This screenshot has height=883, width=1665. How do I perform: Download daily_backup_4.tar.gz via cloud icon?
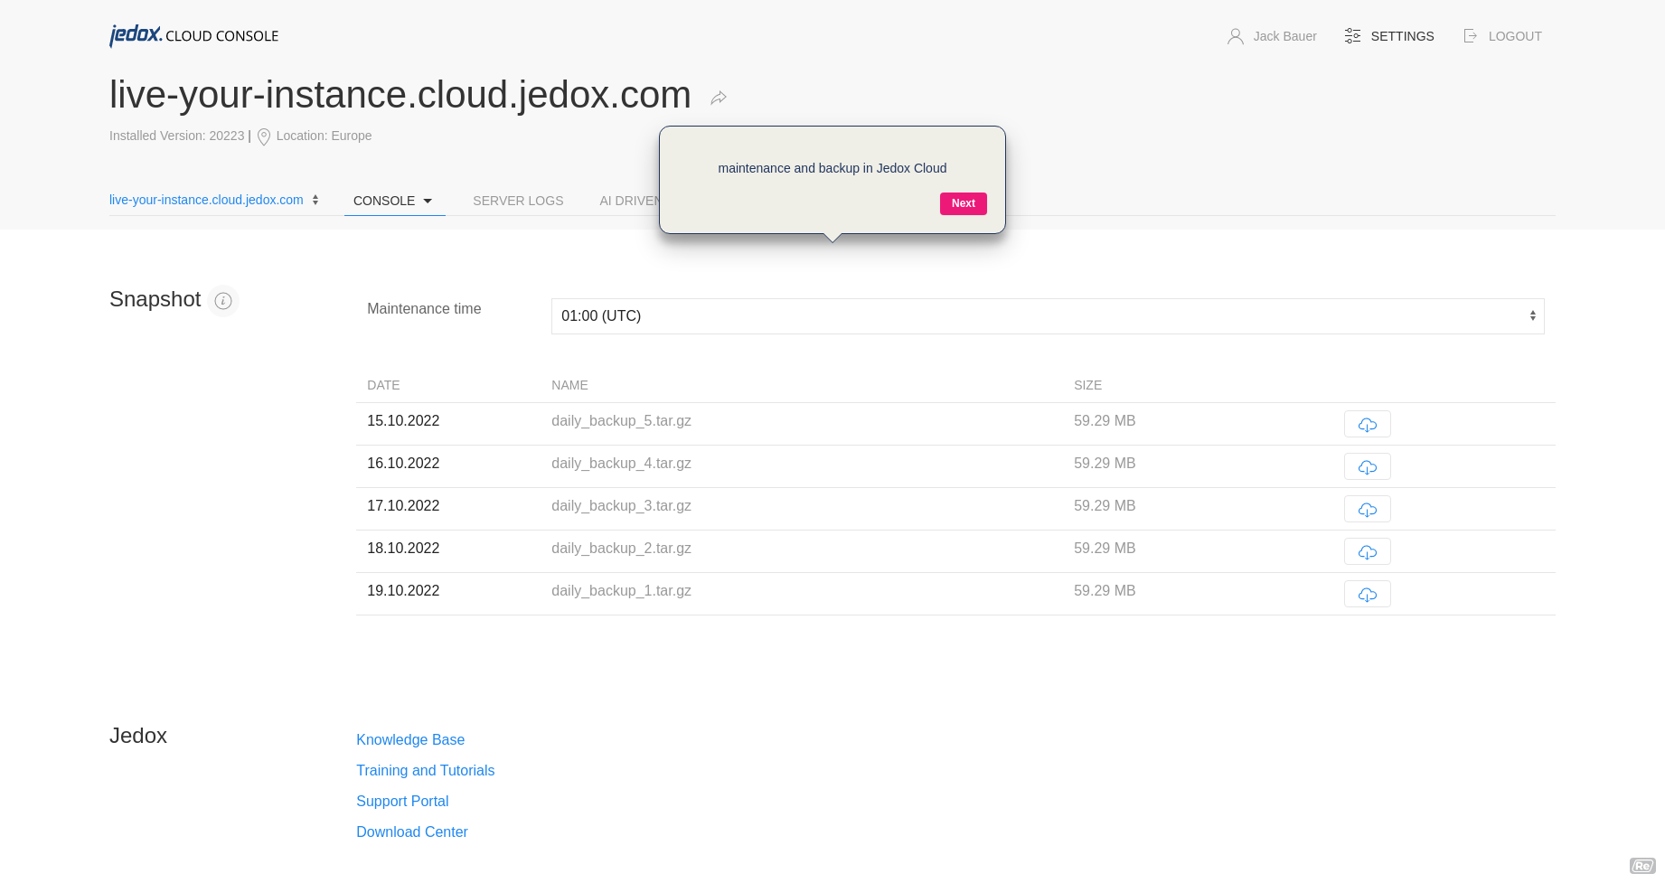tap(1367, 466)
